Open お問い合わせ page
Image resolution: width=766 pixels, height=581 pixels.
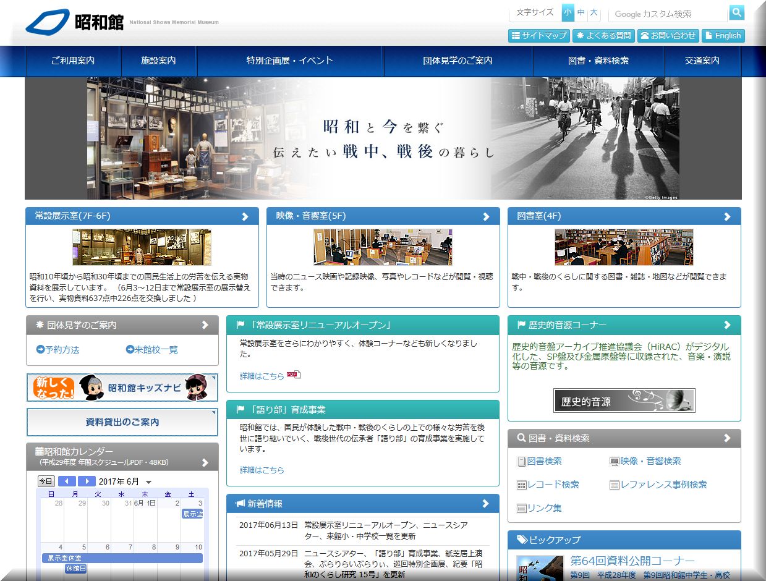(x=668, y=36)
